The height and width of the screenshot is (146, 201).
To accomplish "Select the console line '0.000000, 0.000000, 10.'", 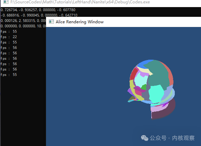I will click(23, 26).
